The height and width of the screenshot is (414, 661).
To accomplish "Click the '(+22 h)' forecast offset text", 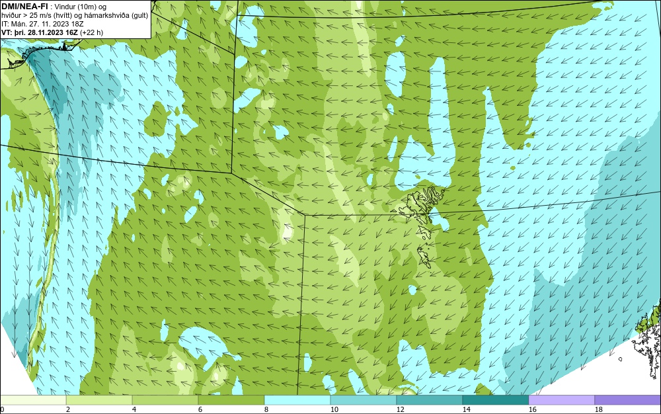I will (x=91, y=32).
